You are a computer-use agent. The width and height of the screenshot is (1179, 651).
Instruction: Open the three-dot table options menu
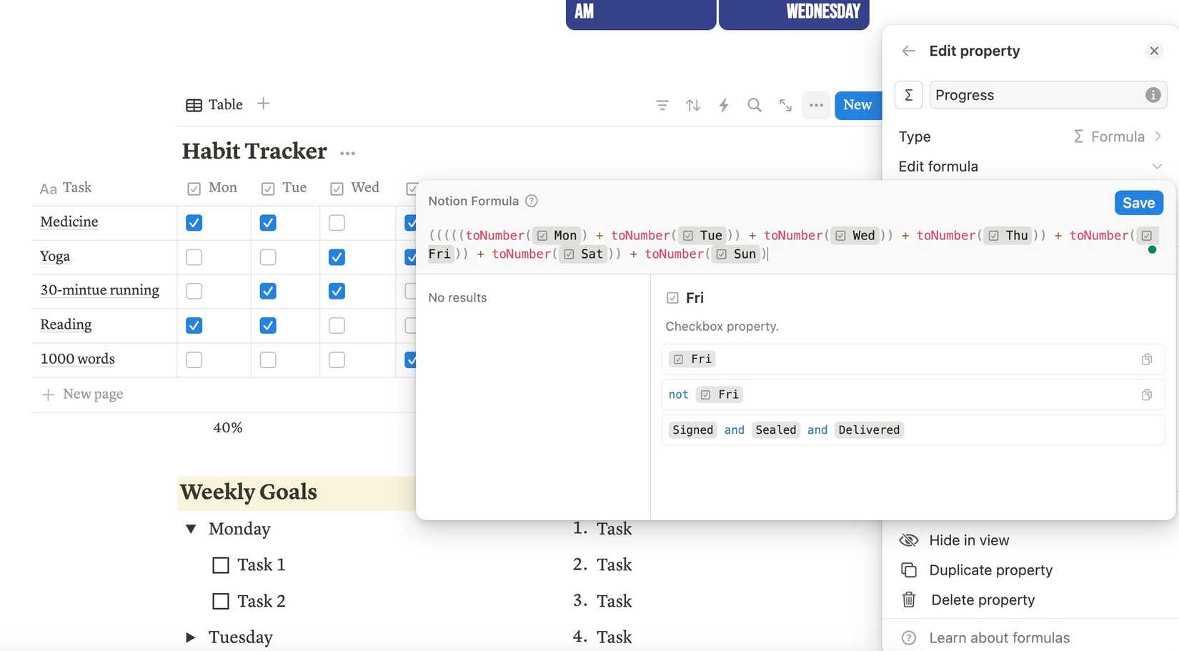click(816, 105)
